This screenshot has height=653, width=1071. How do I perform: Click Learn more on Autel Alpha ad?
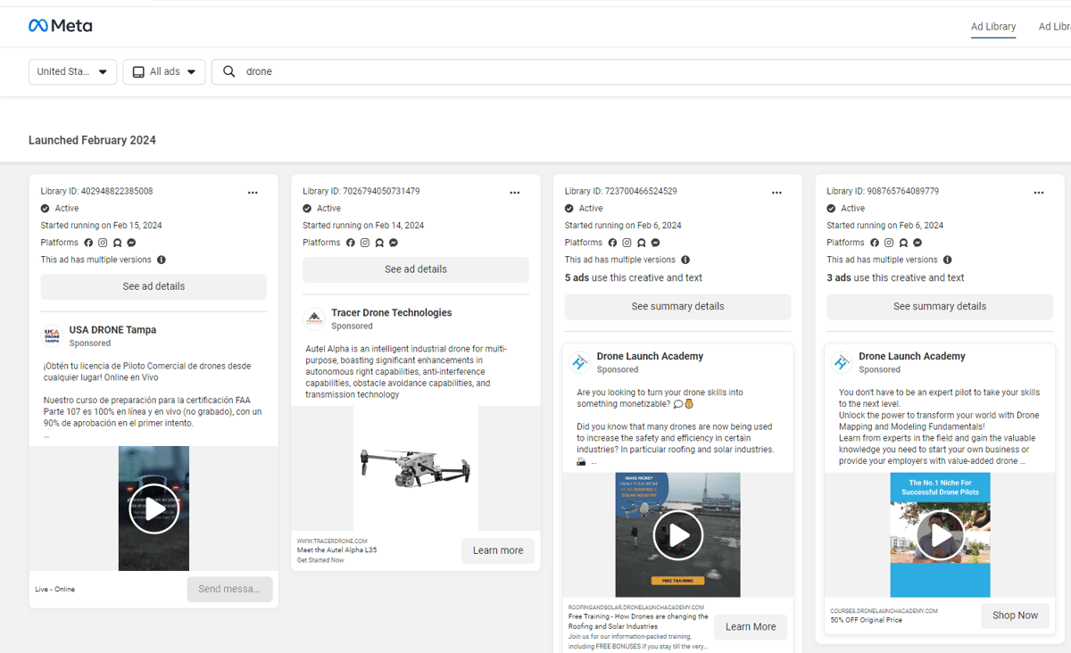(x=498, y=550)
